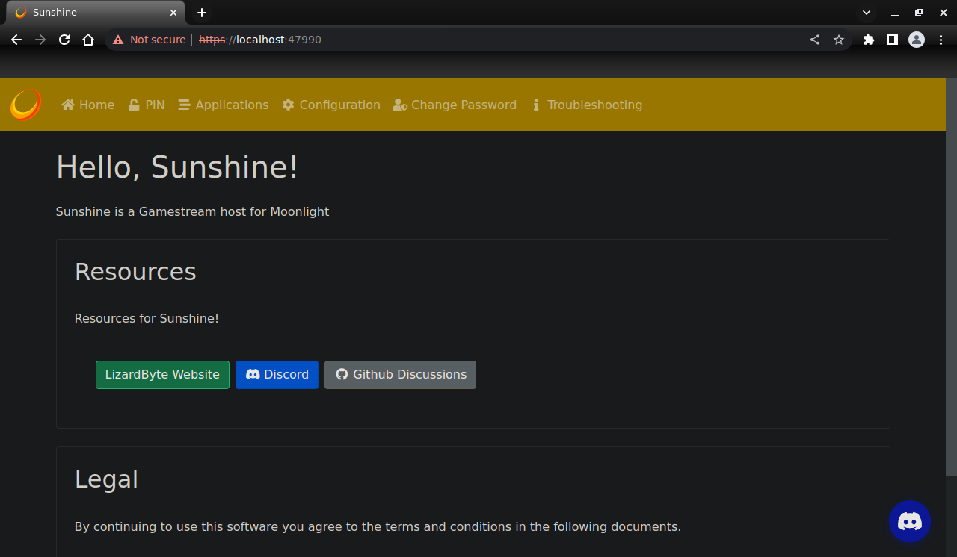
Task: Open the Applications page
Action: [224, 105]
